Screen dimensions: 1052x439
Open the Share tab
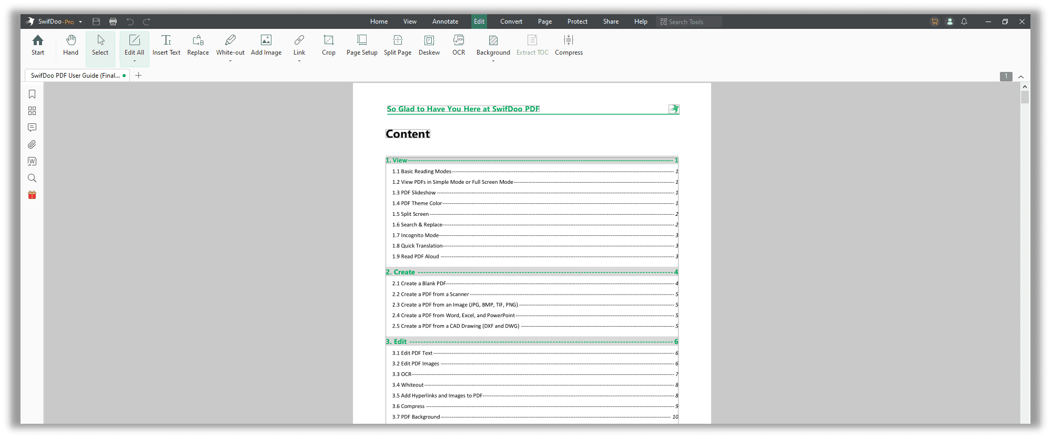coord(611,22)
